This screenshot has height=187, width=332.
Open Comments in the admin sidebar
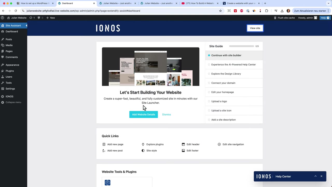[x=12, y=57]
